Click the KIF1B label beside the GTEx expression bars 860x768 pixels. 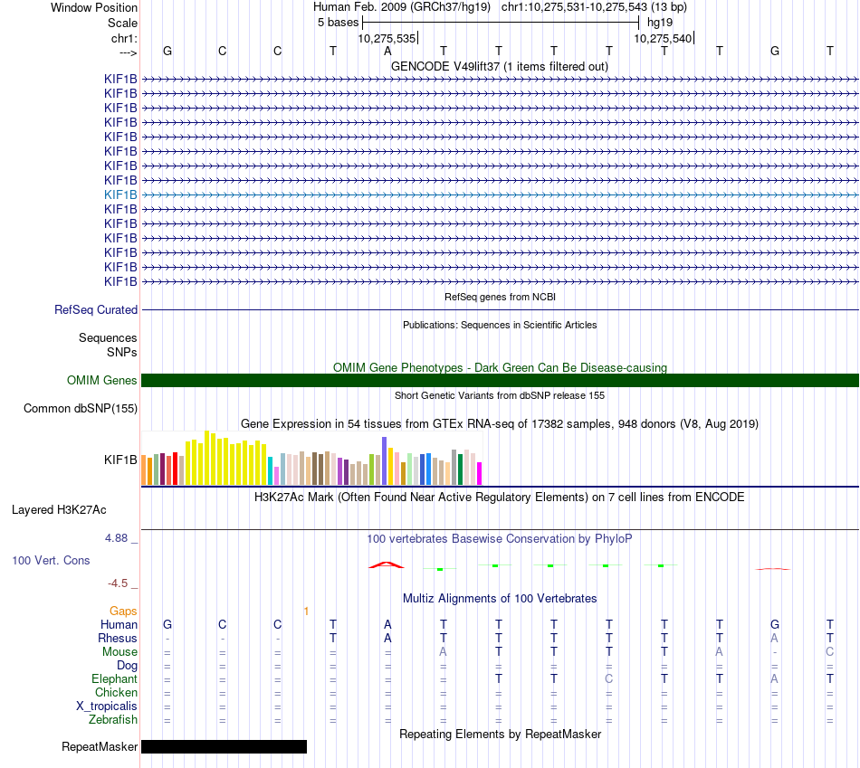coord(120,460)
